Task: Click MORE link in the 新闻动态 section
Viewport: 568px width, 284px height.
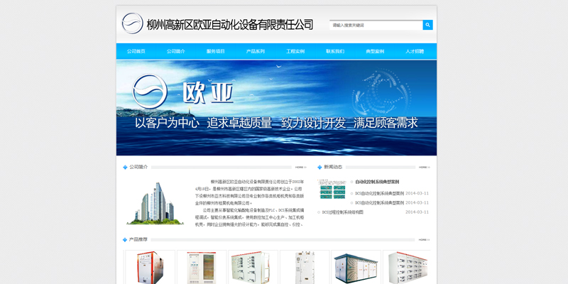Action: coord(423,168)
